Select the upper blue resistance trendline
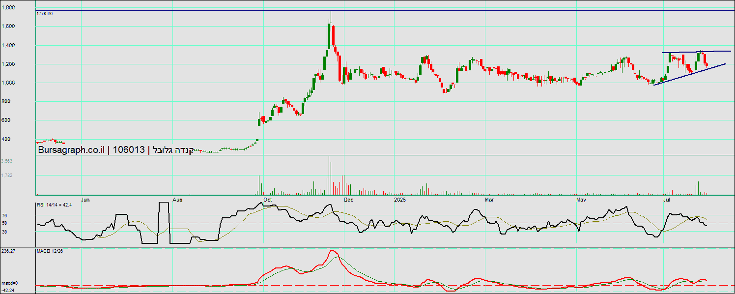The width and height of the screenshot is (735, 294). click(x=696, y=52)
